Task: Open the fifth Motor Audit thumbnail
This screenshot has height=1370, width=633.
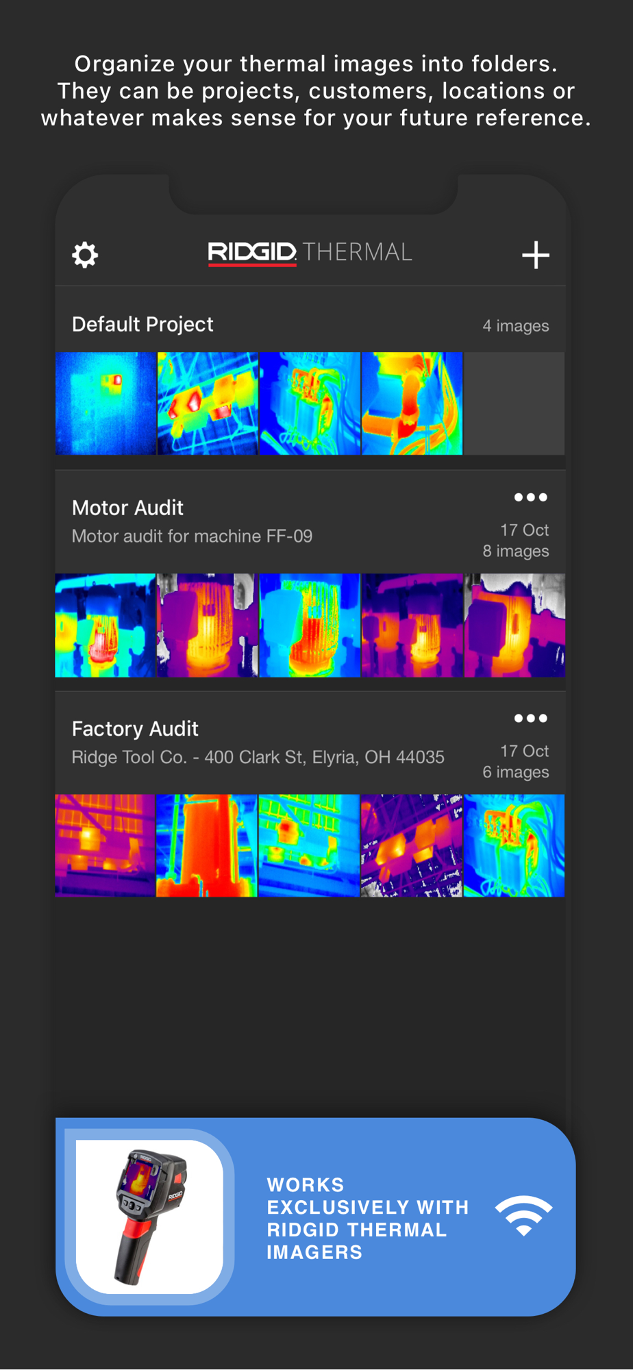Action: (x=514, y=625)
